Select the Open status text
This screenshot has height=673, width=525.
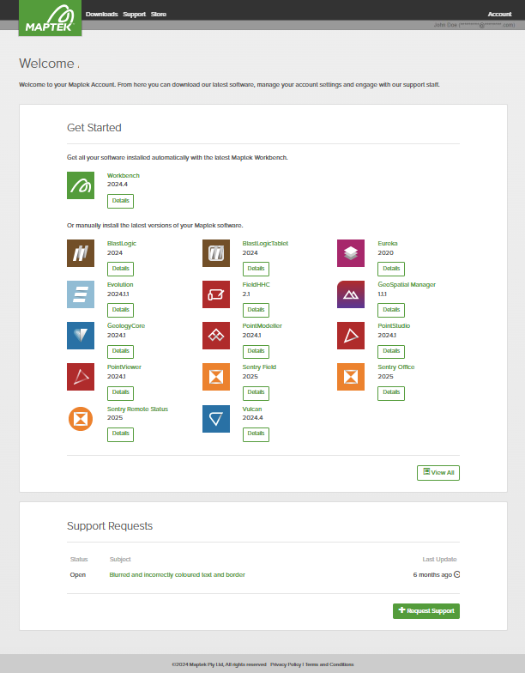tap(78, 575)
